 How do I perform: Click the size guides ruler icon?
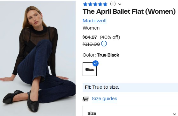coord(86,99)
